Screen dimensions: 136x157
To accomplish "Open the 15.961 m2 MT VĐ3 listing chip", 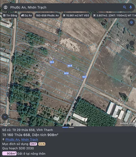I will point(76,15).
